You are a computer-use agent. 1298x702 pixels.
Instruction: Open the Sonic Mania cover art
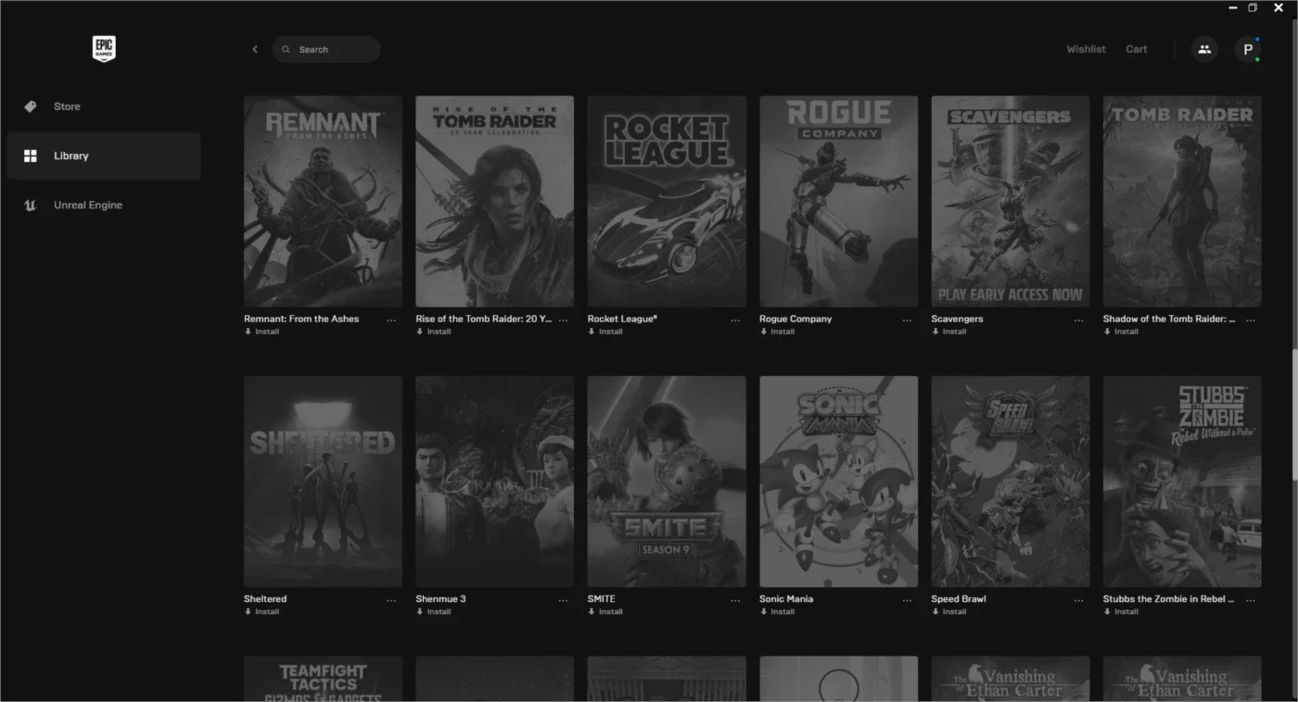838,482
